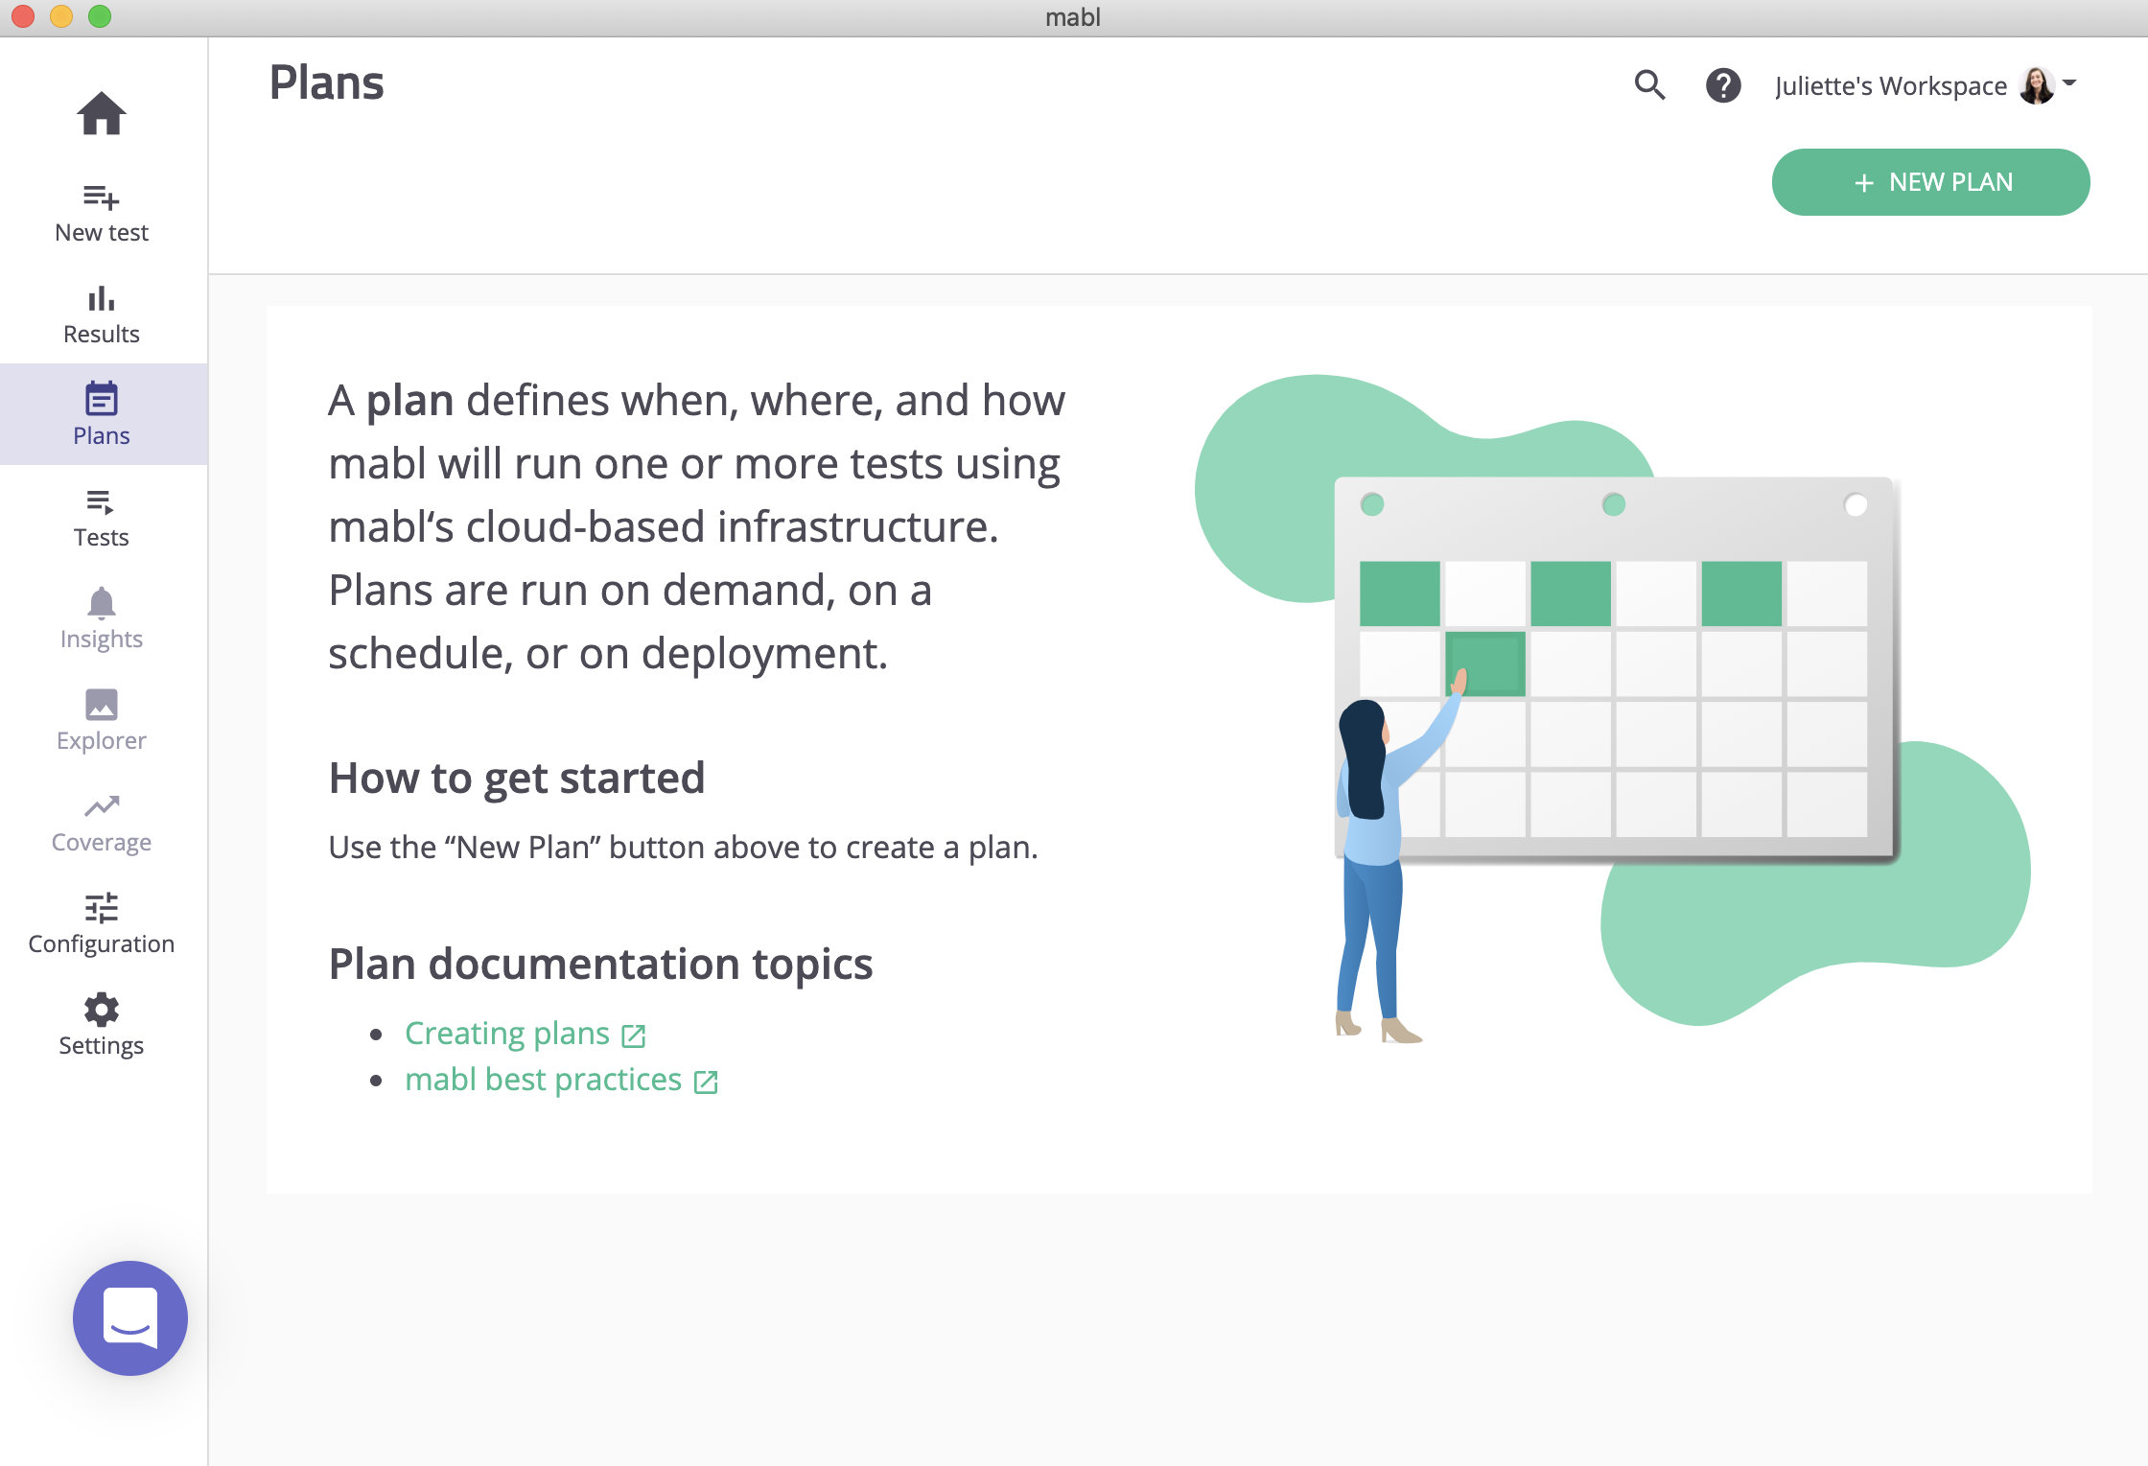Open the chat support bubble
Screen dimensions: 2148x1466
tap(130, 1317)
